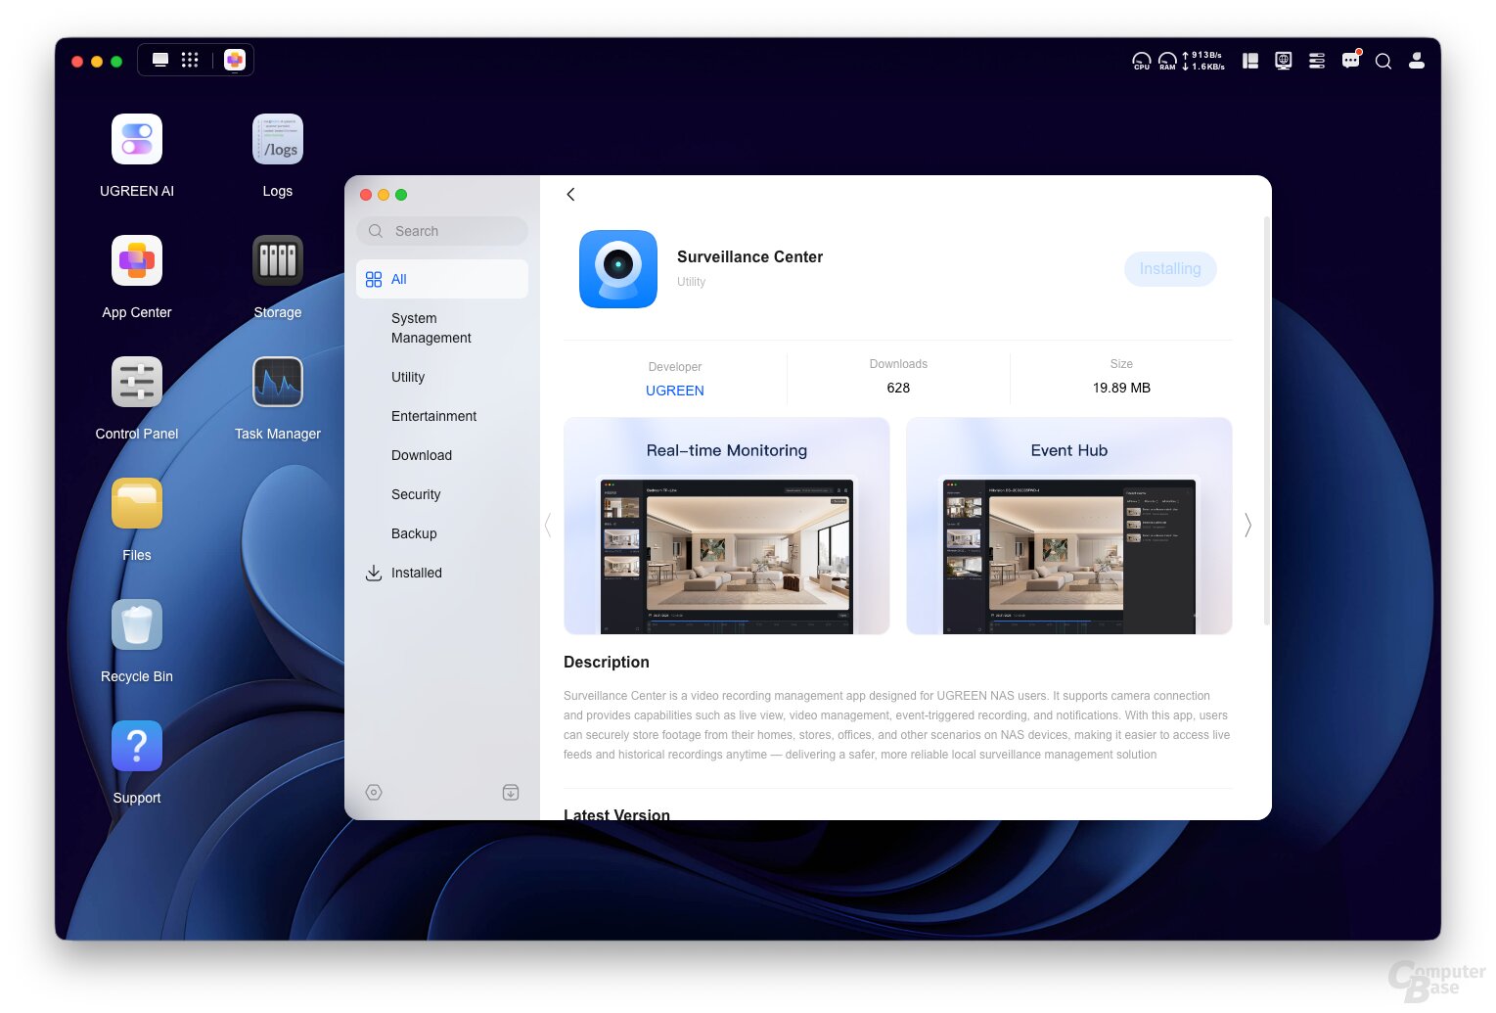This screenshot has width=1496, height=1013.
Task: Close the App Center window
Action: pos(366,195)
